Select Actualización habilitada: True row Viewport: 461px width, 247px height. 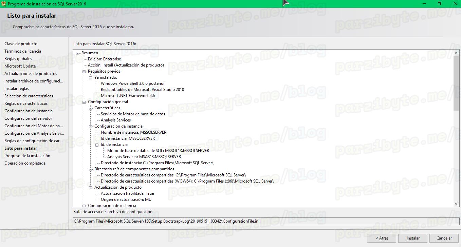[x=127, y=193]
